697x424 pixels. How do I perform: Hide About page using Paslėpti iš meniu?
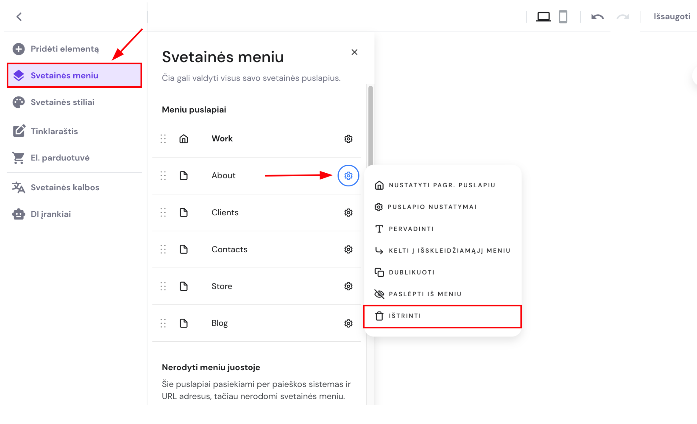coord(425,294)
